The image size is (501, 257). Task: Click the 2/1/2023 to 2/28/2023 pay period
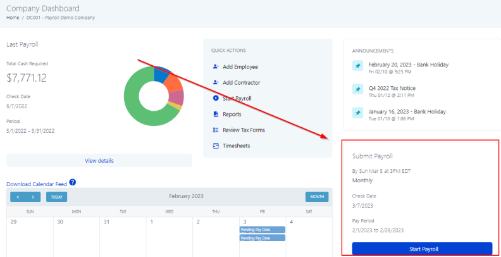(378, 230)
